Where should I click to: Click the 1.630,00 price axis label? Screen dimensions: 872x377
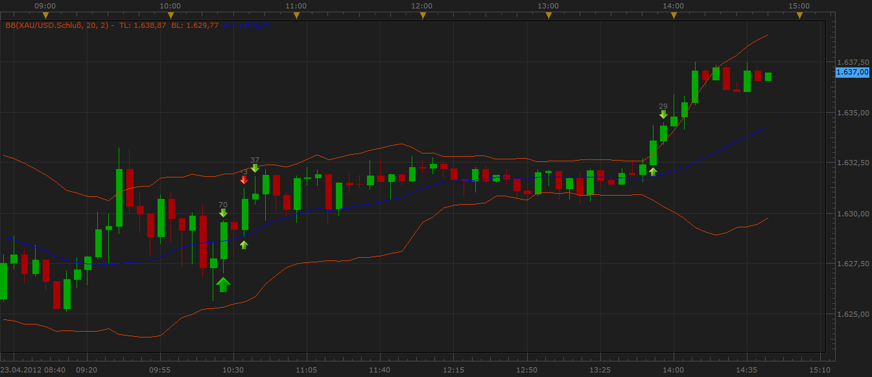[x=853, y=214]
